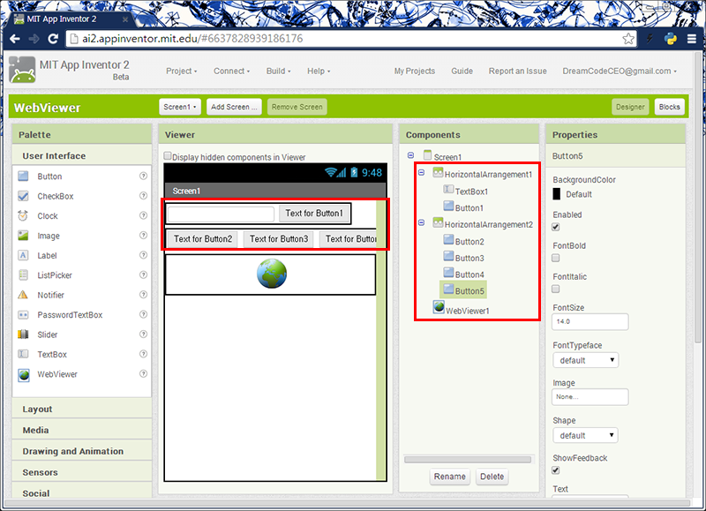Viewport: 706px width, 511px height.
Task: Click the Delete component button
Action: pos(492,477)
